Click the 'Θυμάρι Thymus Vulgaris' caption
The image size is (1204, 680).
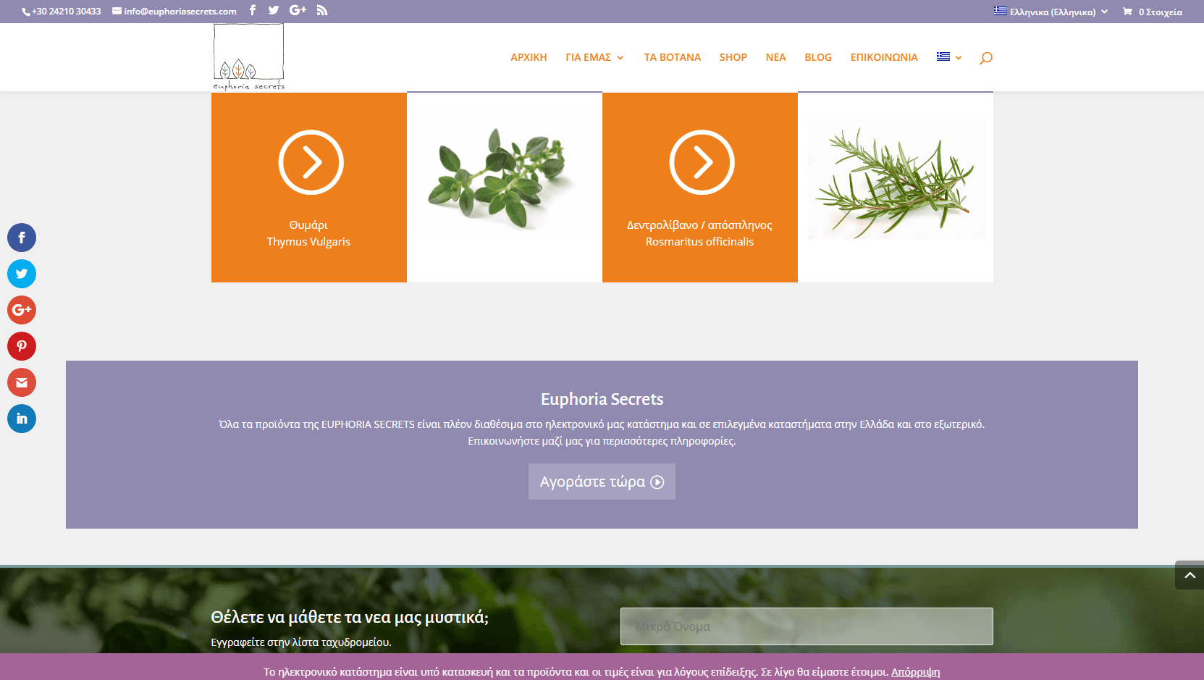pyautogui.click(x=308, y=233)
